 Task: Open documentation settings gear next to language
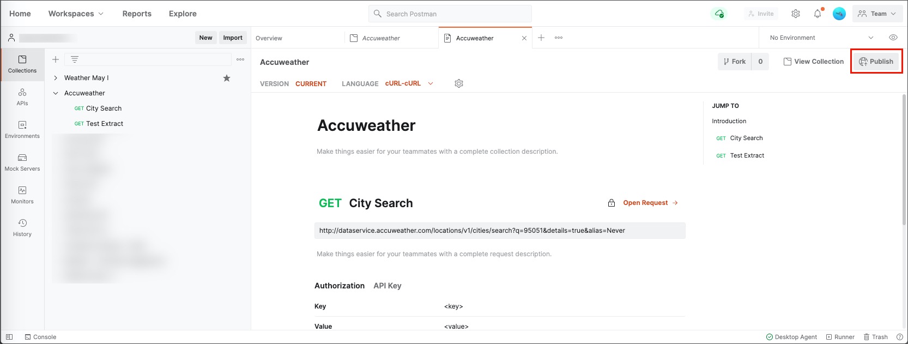click(x=459, y=83)
